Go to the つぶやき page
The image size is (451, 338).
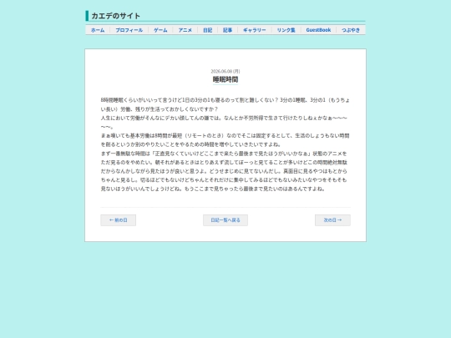351,30
